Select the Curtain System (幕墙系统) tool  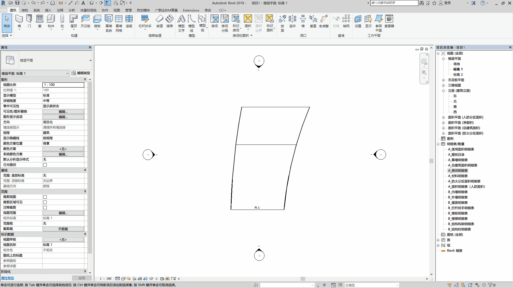click(109, 23)
